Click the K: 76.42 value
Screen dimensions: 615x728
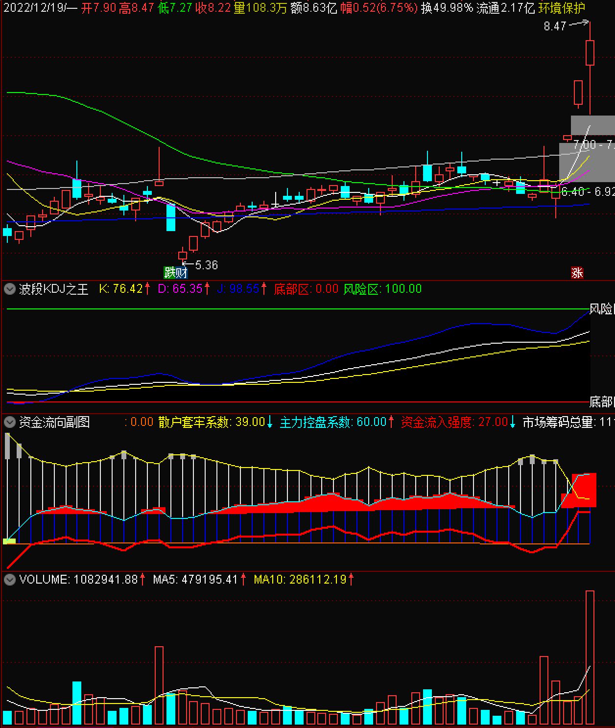124,289
